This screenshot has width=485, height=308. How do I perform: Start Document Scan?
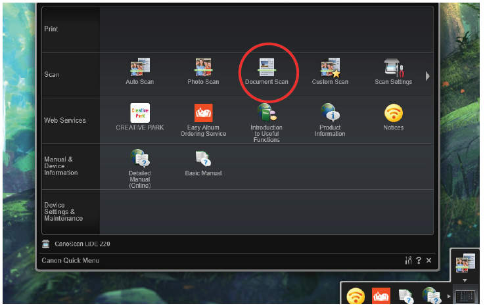click(x=267, y=72)
